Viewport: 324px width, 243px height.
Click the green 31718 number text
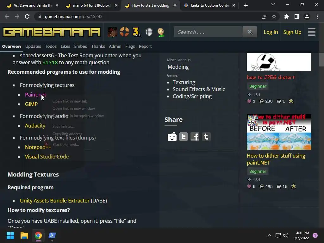coord(50,62)
